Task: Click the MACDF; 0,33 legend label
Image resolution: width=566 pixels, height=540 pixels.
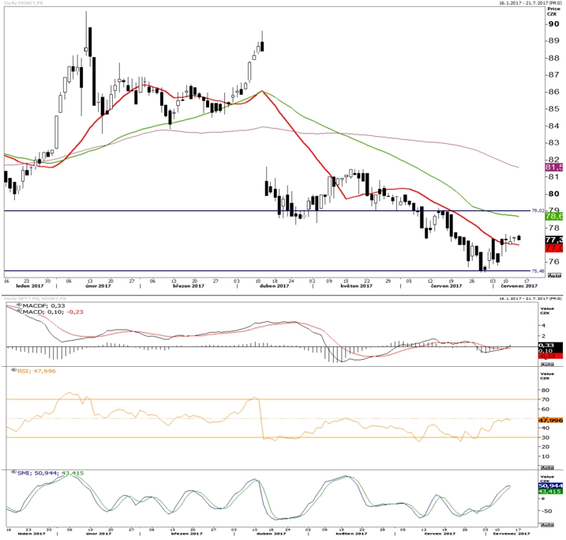Action: click(43, 306)
